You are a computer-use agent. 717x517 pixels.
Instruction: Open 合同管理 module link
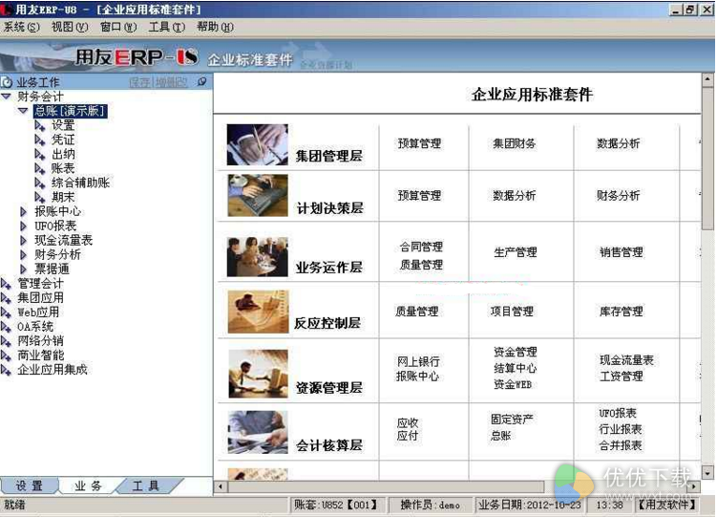pyautogui.click(x=421, y=248)
